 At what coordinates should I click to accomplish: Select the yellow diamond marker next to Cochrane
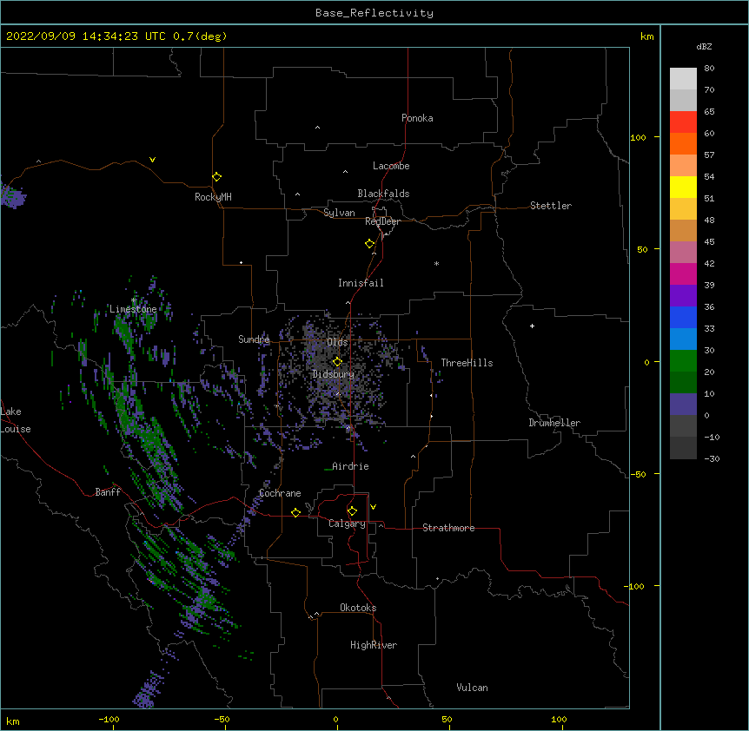pyautogui.click(x=295, y=512)
